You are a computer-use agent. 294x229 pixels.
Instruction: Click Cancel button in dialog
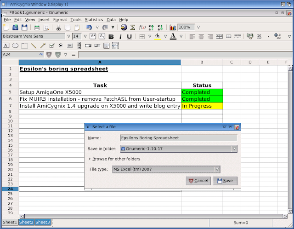point(198,181)
